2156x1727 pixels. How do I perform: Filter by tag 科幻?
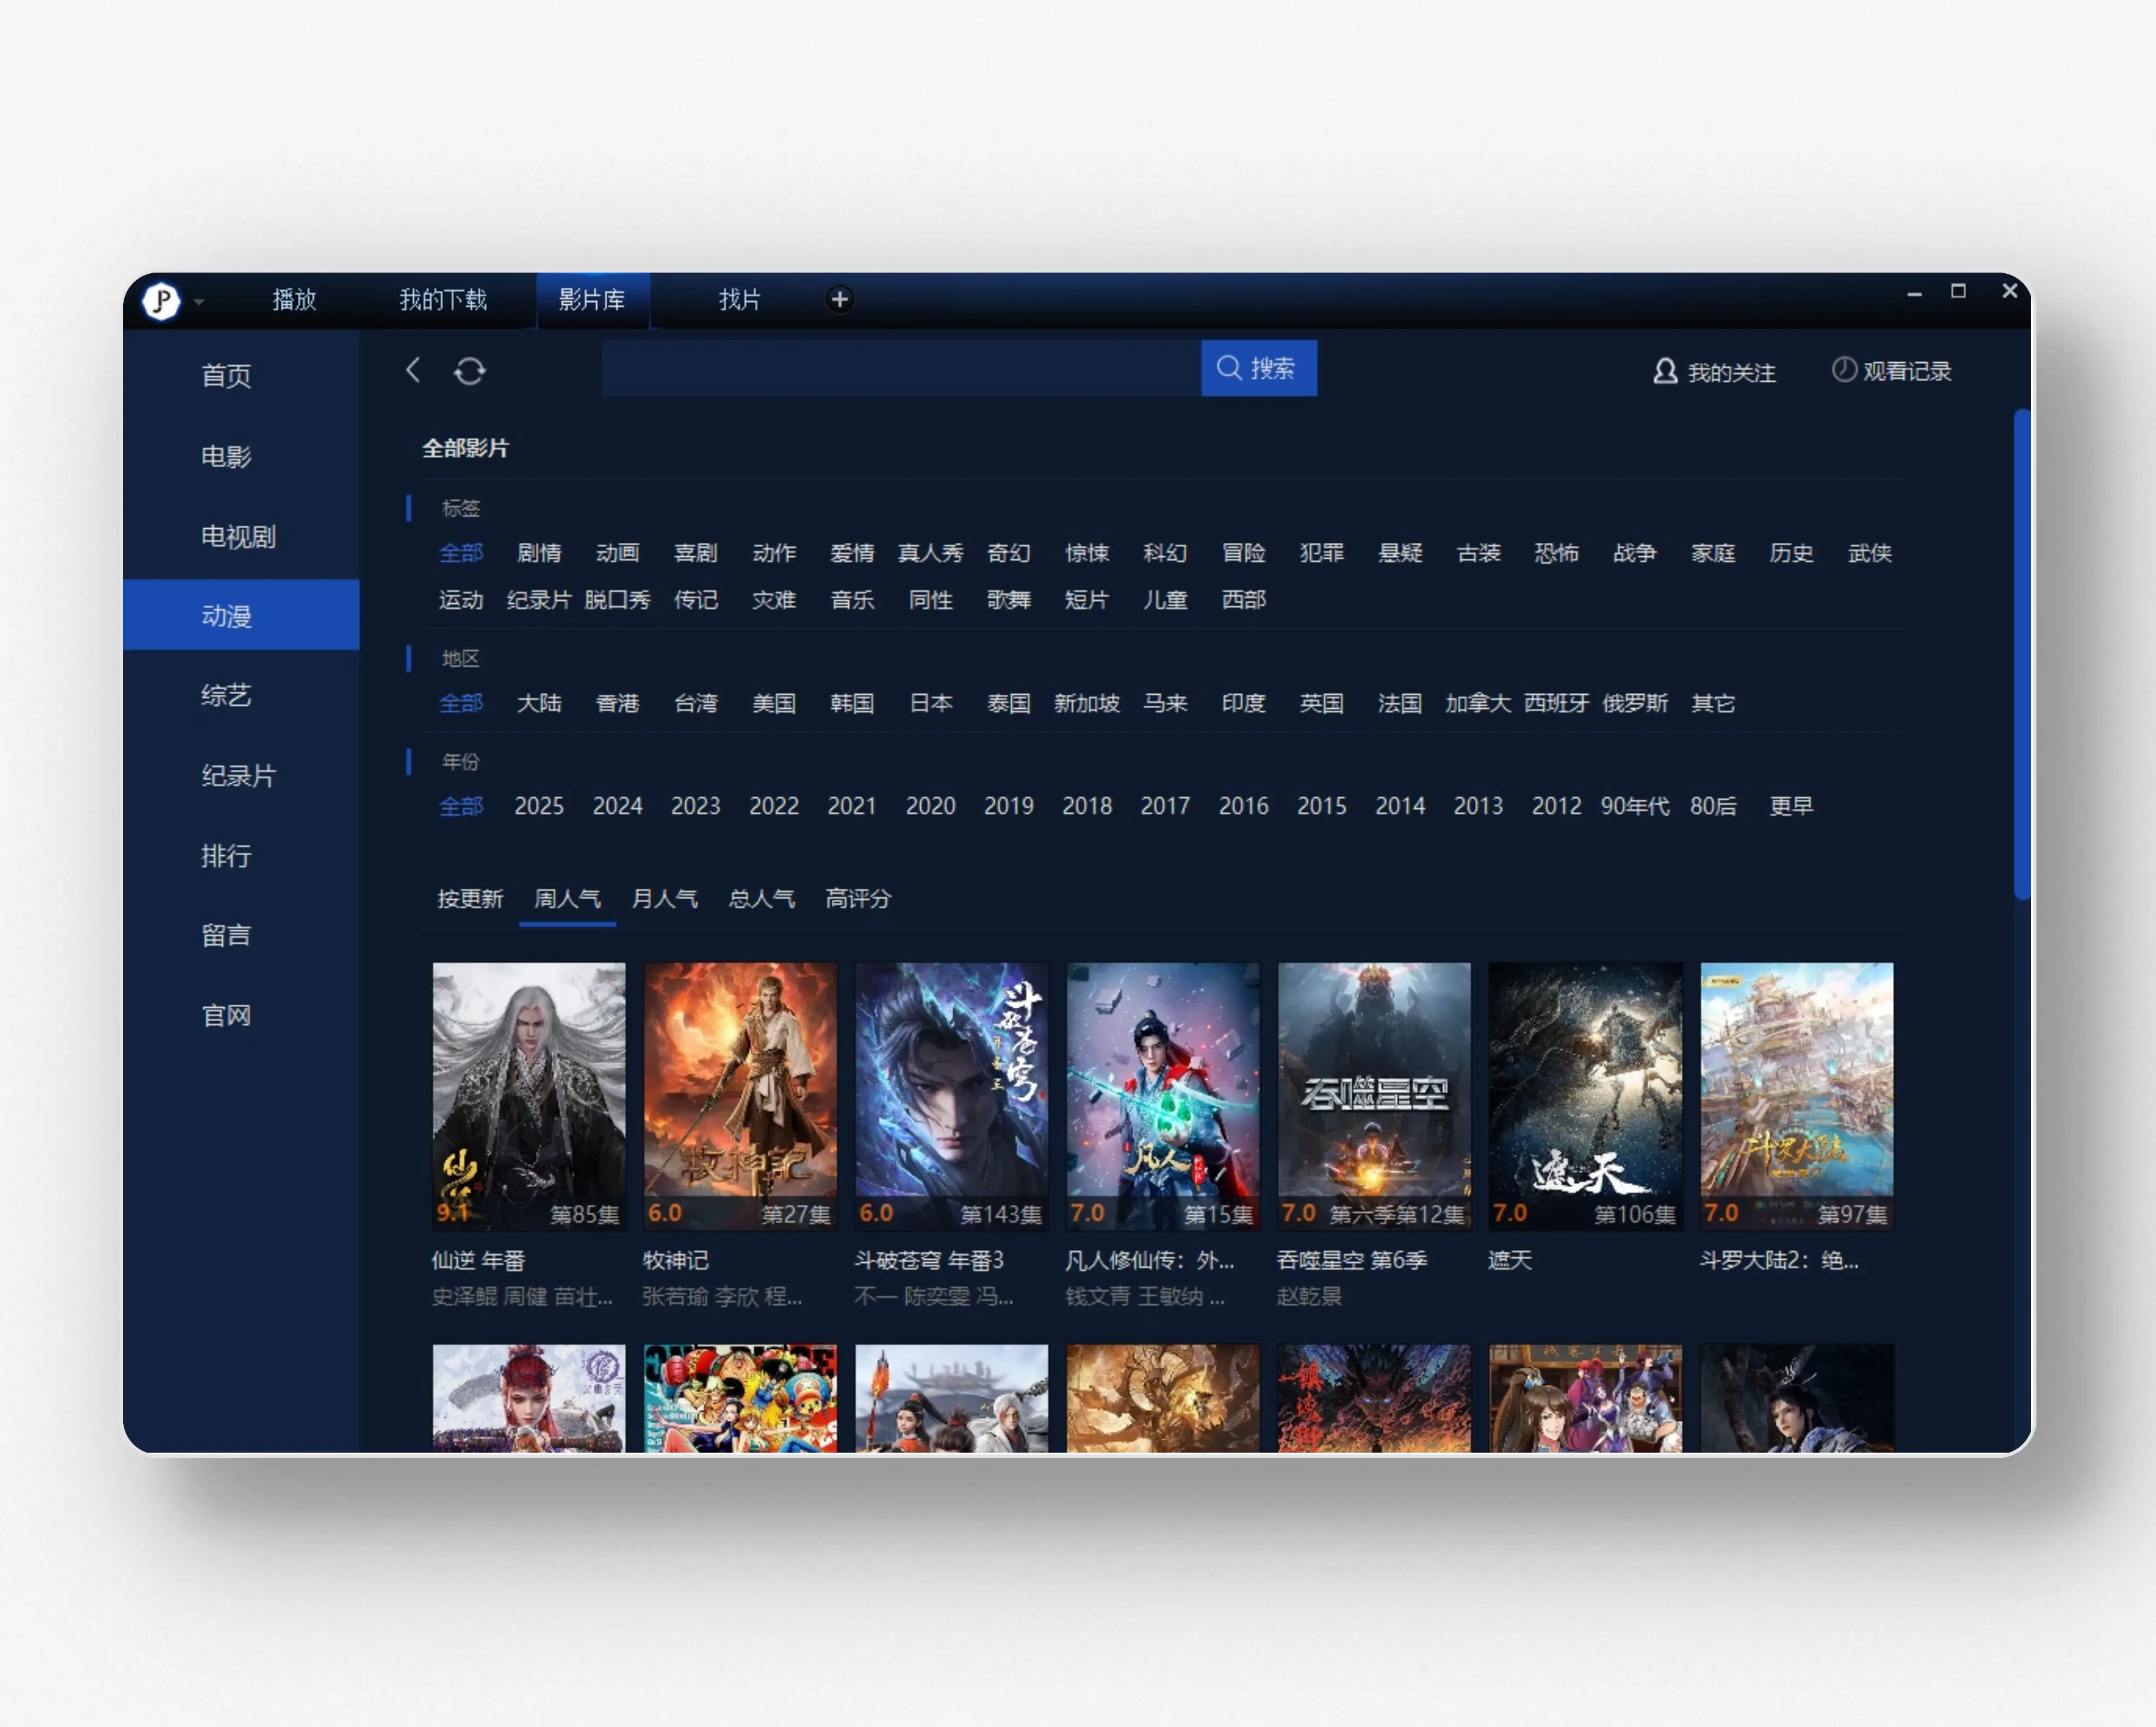[x=1165, y=553]
